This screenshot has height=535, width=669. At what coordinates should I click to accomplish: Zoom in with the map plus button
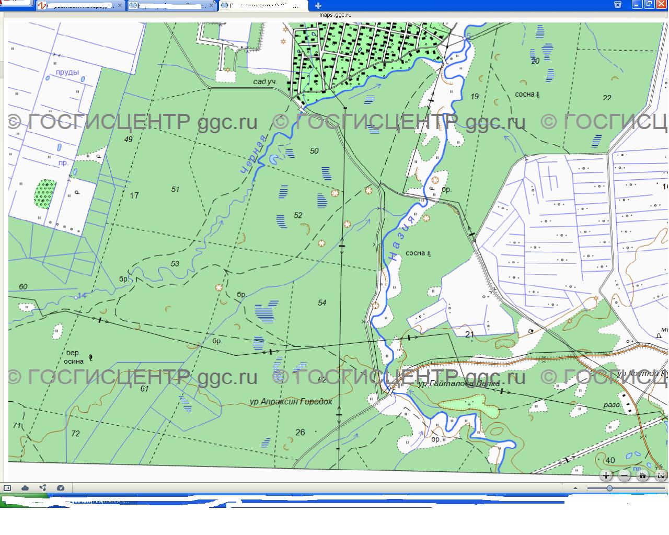click(606, 475)
